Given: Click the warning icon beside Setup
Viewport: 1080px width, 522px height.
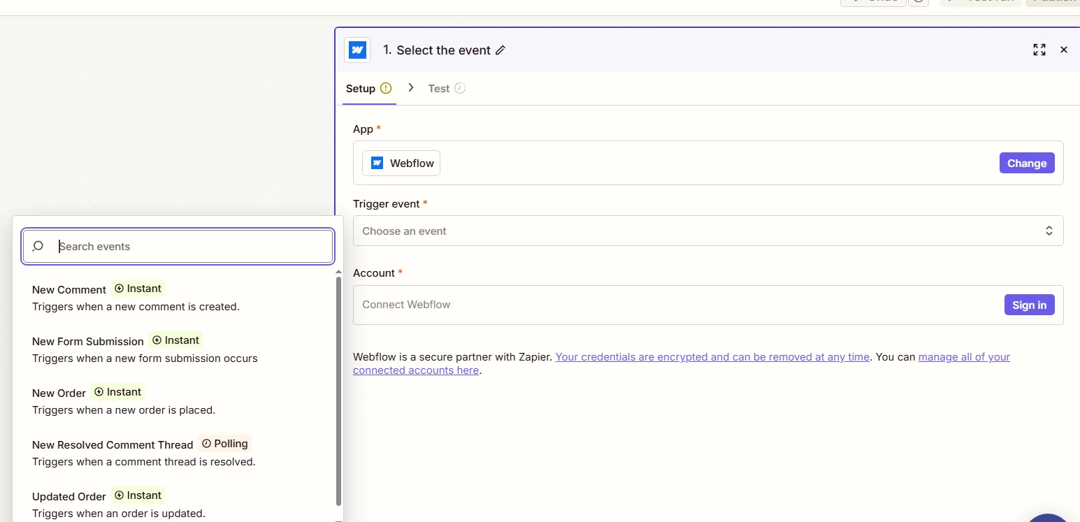Looking at the screenshot, I should point(386,88).
